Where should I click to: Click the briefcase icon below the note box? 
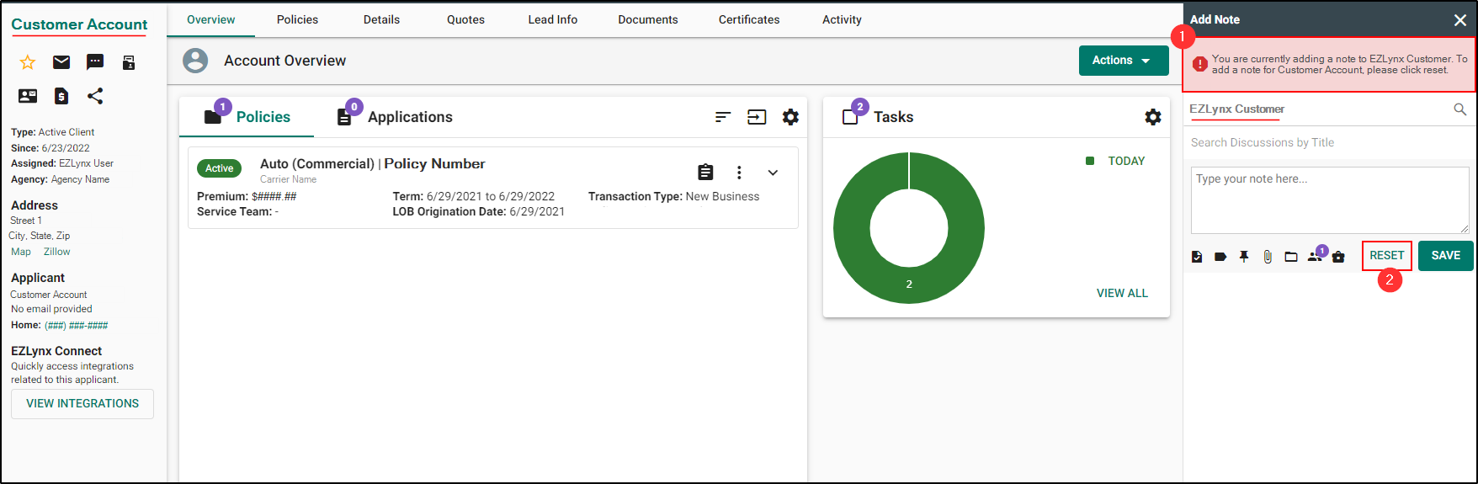point(1338,257)
